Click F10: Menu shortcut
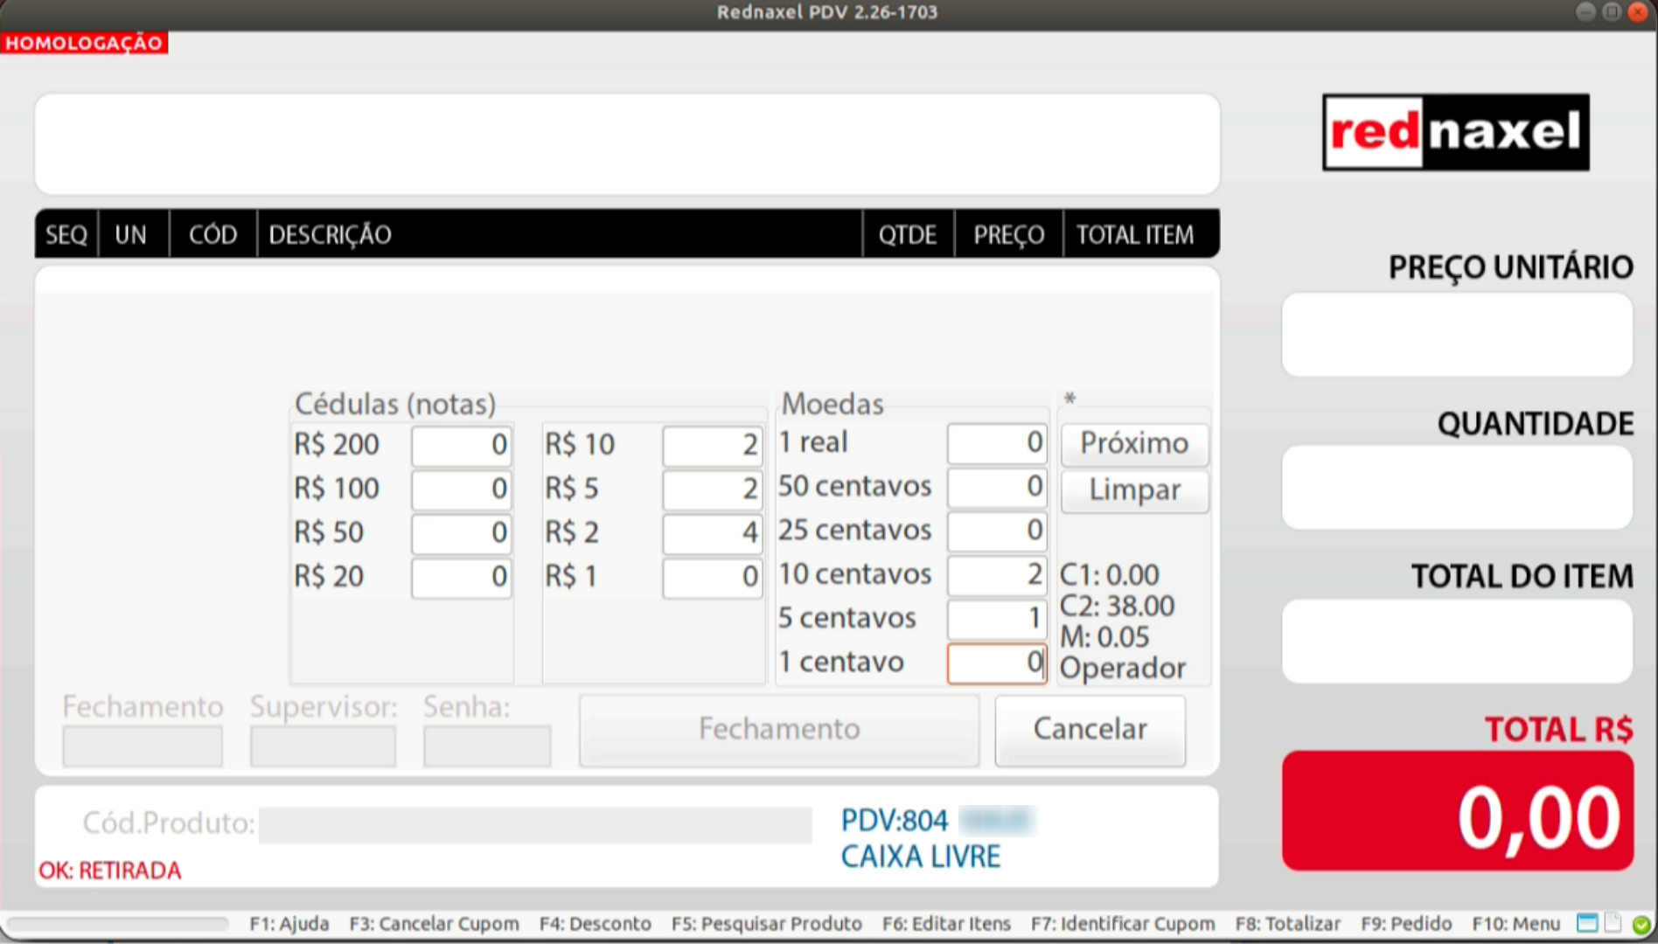The height and width of the screenshot is (944, 1658). (1515, 924)
